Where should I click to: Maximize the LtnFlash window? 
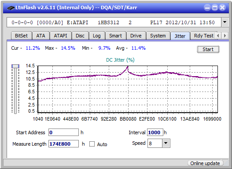click(215, 7)
